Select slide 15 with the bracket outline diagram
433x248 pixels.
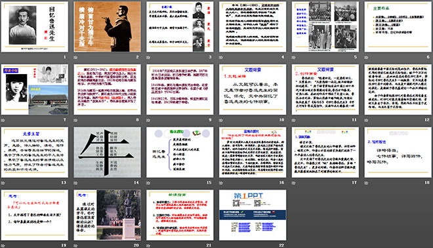click(180, 152)
